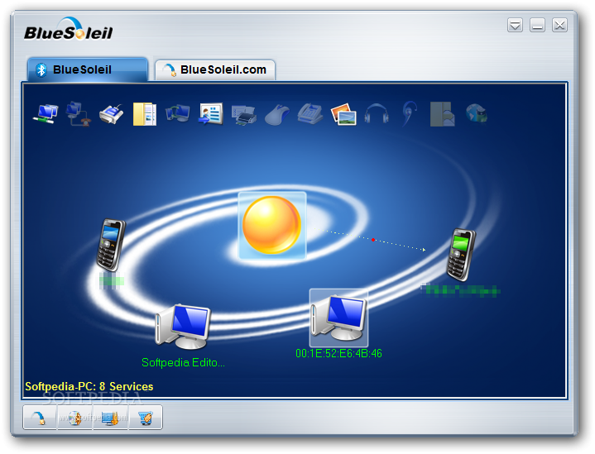Minimize the BlueSoleil window

point(537,26)
